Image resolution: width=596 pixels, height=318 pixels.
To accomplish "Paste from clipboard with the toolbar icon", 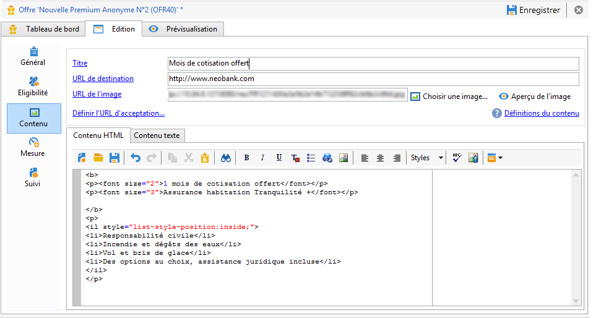I will click(205, 158).
